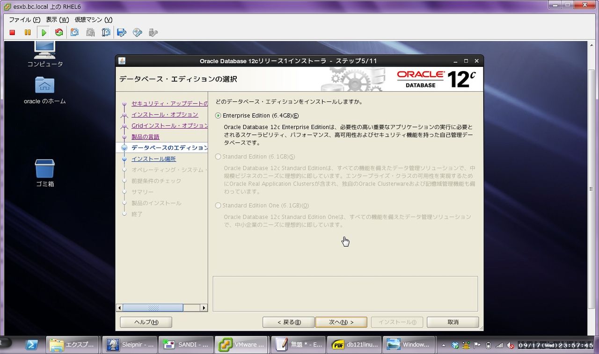This screenshot has width=599, height=354.
Task: Open the network signal icon in the tray
Action: pyautogui.click(x=499, y=345)
